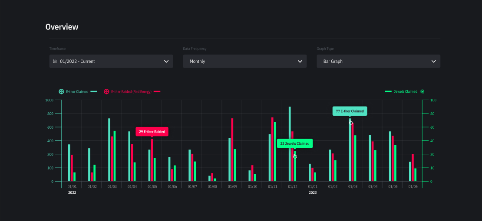Click the tallest teal bar at 01/12
Screen dimensions: 482x221
(290, 143)
